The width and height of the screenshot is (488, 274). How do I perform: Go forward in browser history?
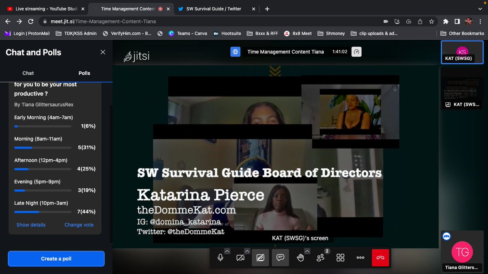[x=20, y=22]
